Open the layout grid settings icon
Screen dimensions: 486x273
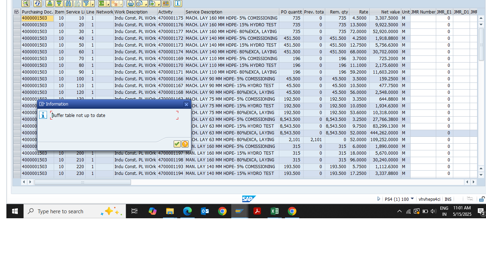(165, 4)
